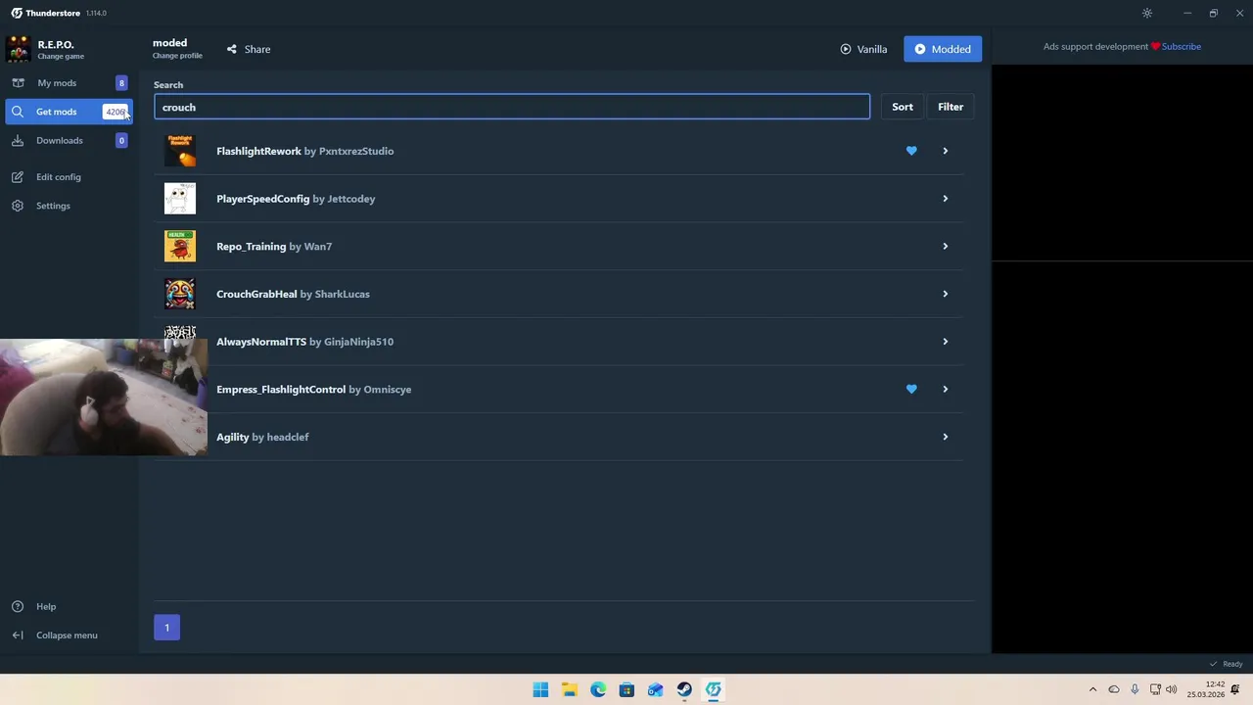Click AlwaysNormalTTS by GinjaNinja510 text
This screenshot has width=1253, height=705.
pyautogui.click(x=304, y=342)
